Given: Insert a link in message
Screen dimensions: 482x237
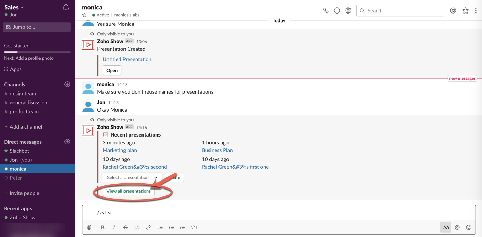Looking at the screenshot, I should pos(148,227).
